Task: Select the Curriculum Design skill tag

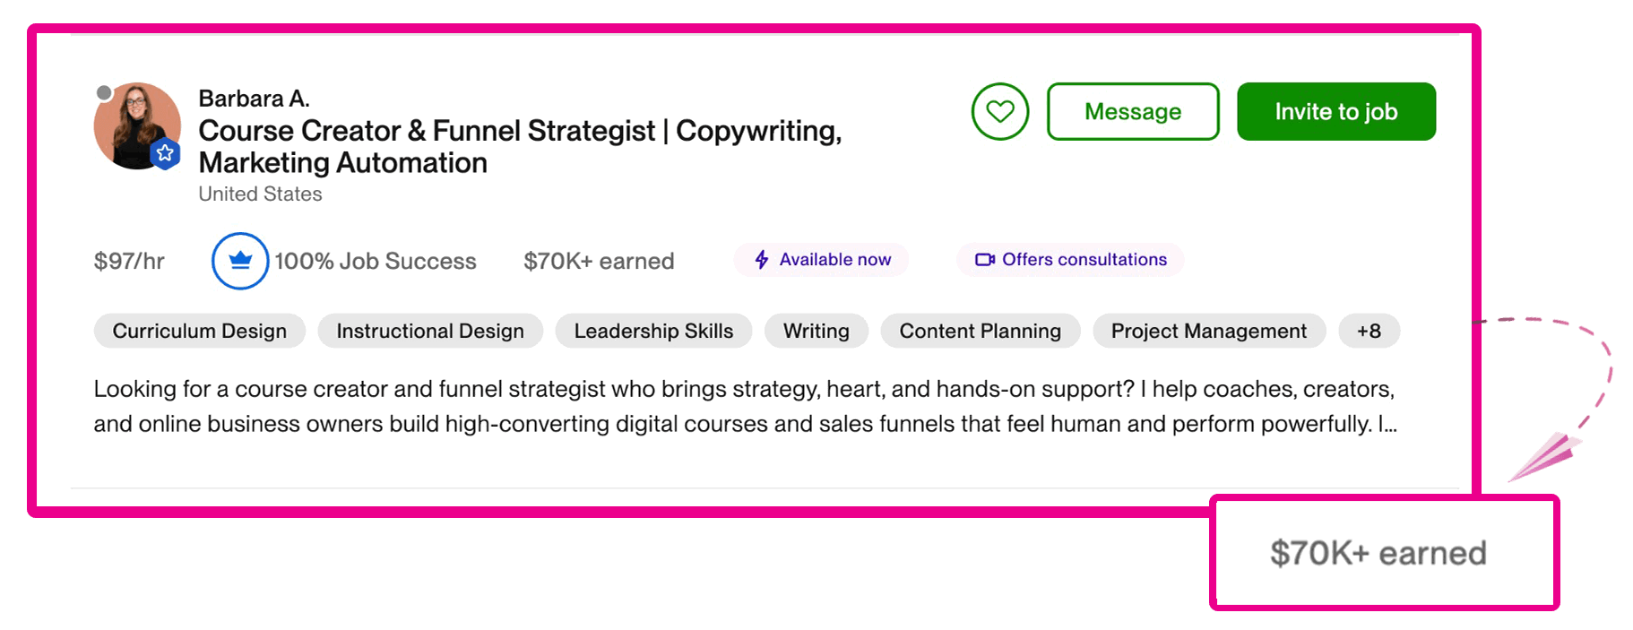Action: [200, 331]
